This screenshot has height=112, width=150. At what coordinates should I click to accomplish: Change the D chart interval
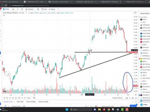coord(18,9)
